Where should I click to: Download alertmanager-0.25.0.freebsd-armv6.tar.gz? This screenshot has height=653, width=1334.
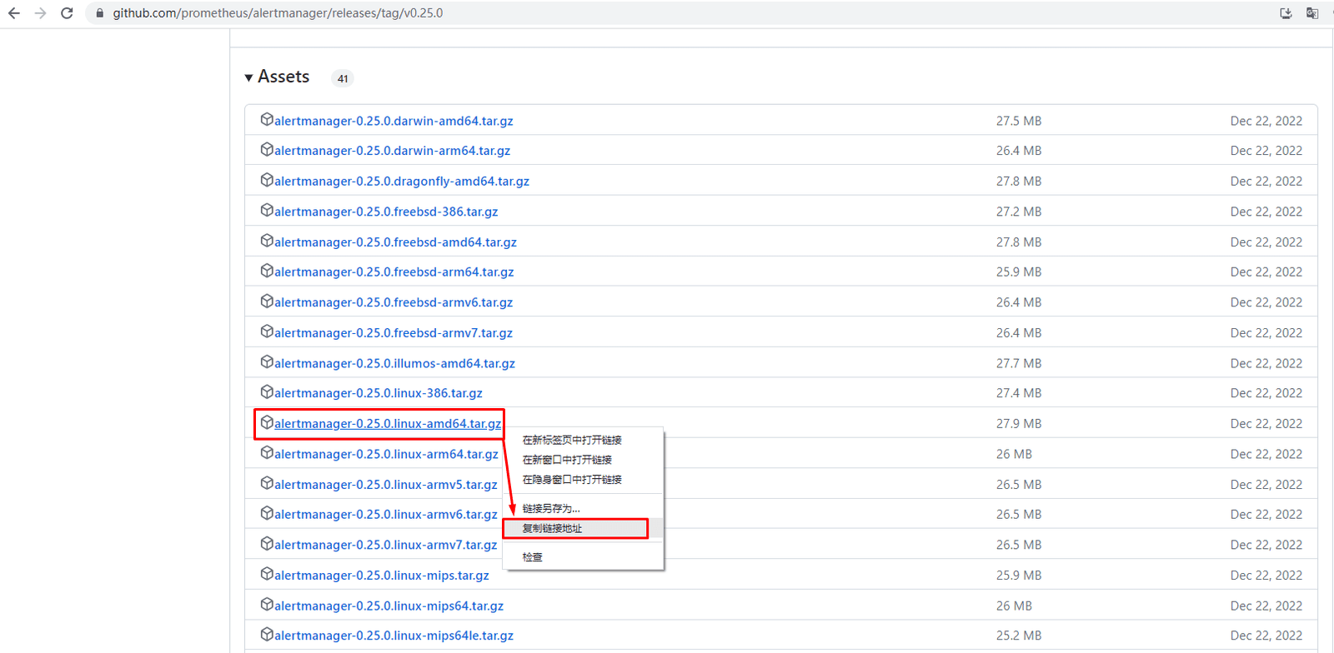(394, 302)
